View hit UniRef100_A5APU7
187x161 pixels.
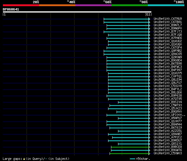[168, 118]
